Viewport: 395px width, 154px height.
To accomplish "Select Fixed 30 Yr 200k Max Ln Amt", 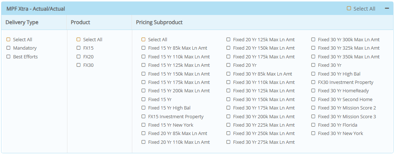I will [x=228, y=117].
